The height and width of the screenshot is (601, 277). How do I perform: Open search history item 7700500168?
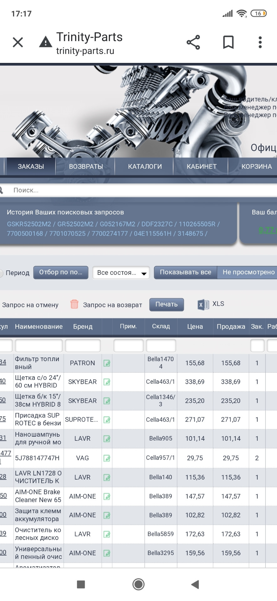(x=25, y=234)
